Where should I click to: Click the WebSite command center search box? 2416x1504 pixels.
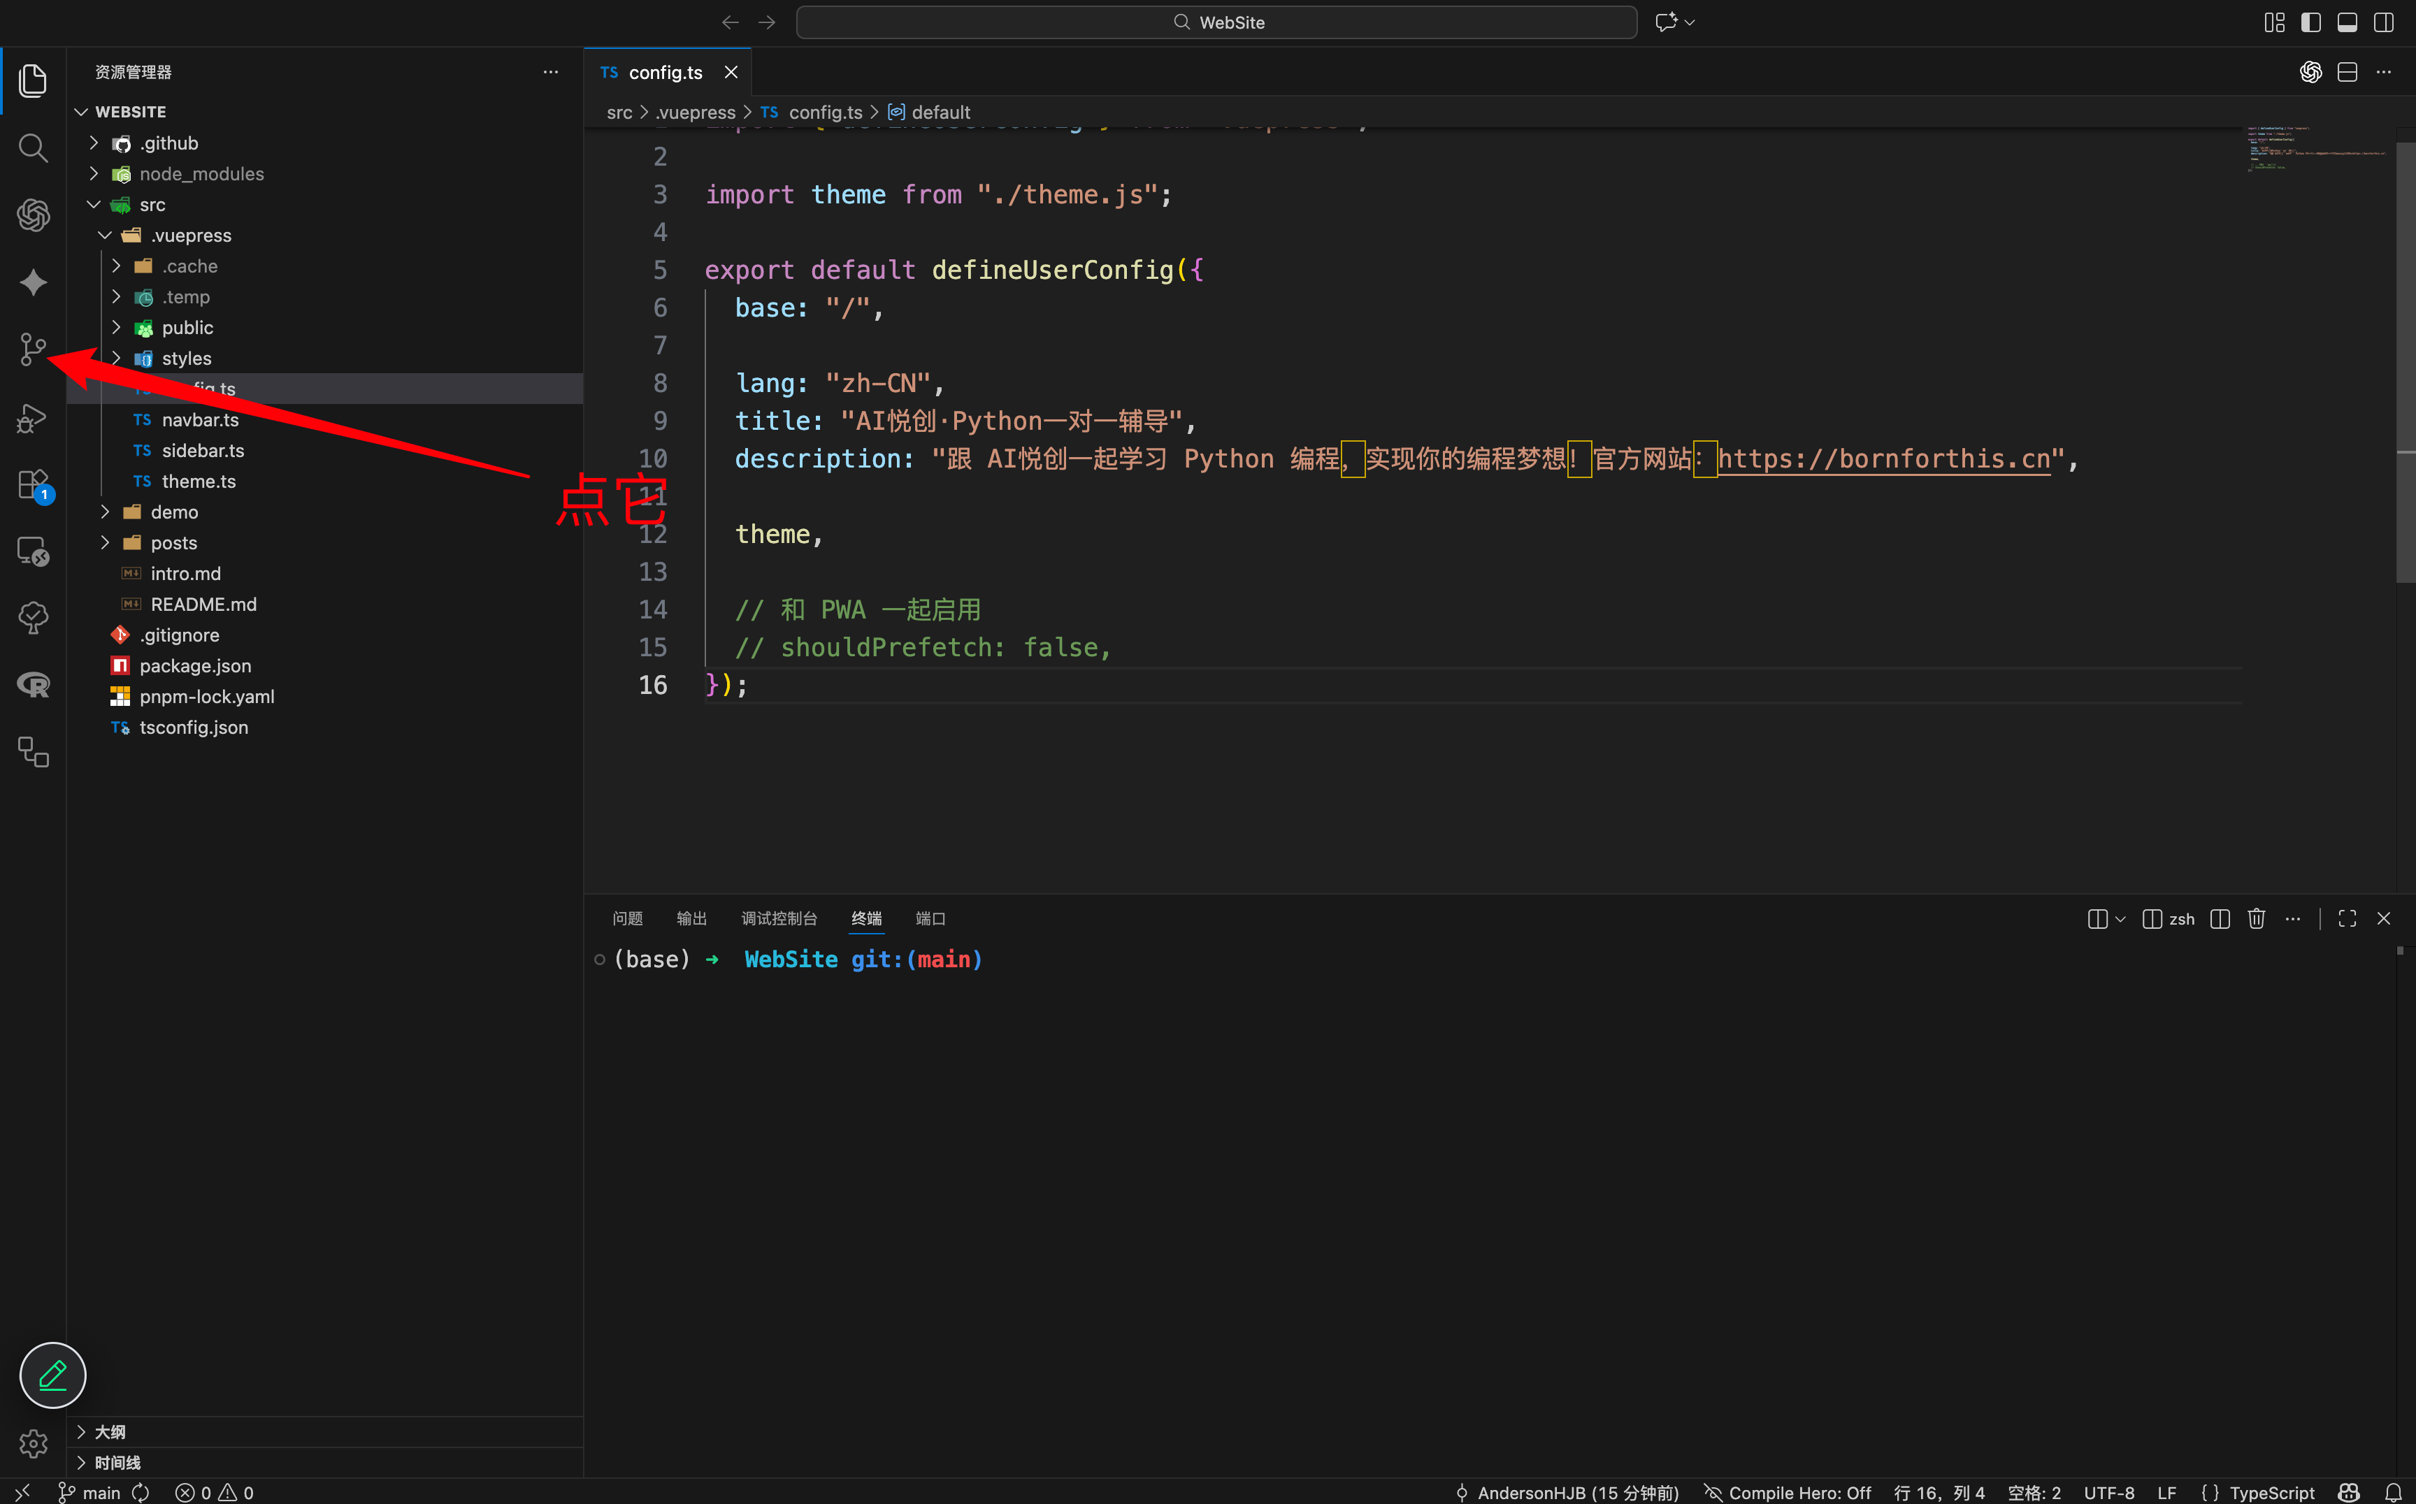click(1216, 22)
